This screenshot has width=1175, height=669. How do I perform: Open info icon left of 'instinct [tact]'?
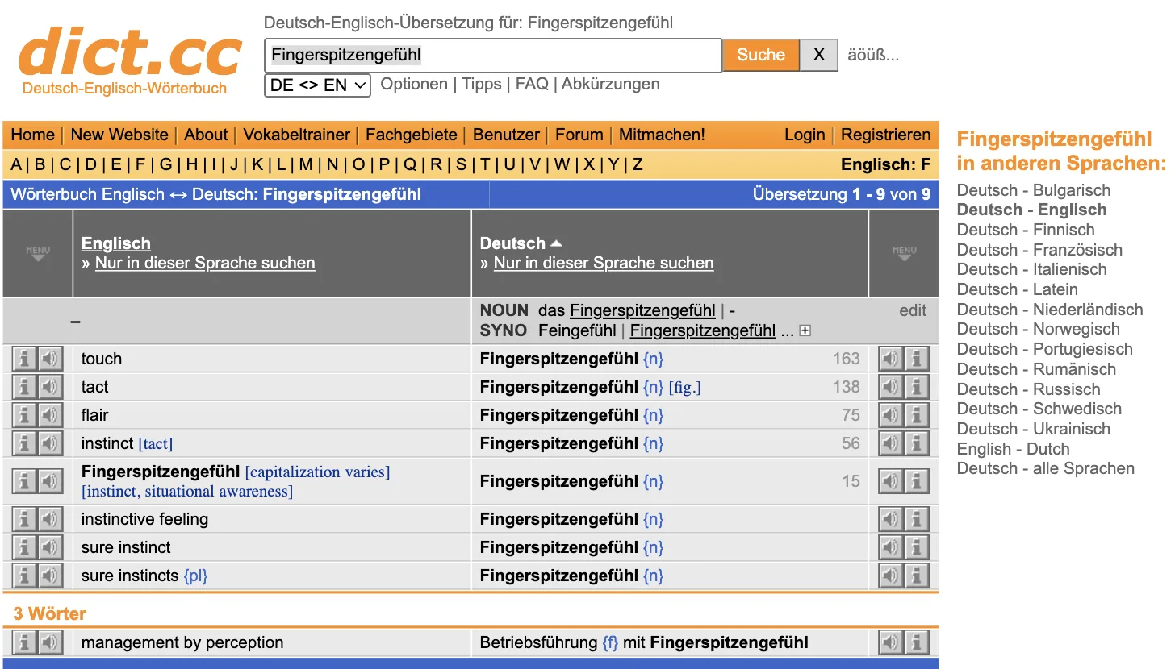point(25,443)
